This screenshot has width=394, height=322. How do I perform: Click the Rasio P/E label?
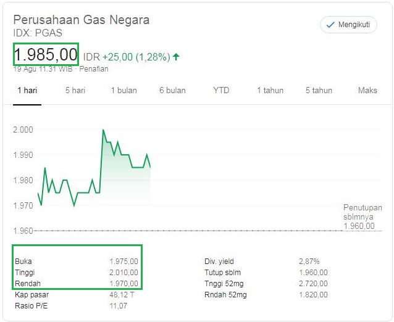coord(31,306)
